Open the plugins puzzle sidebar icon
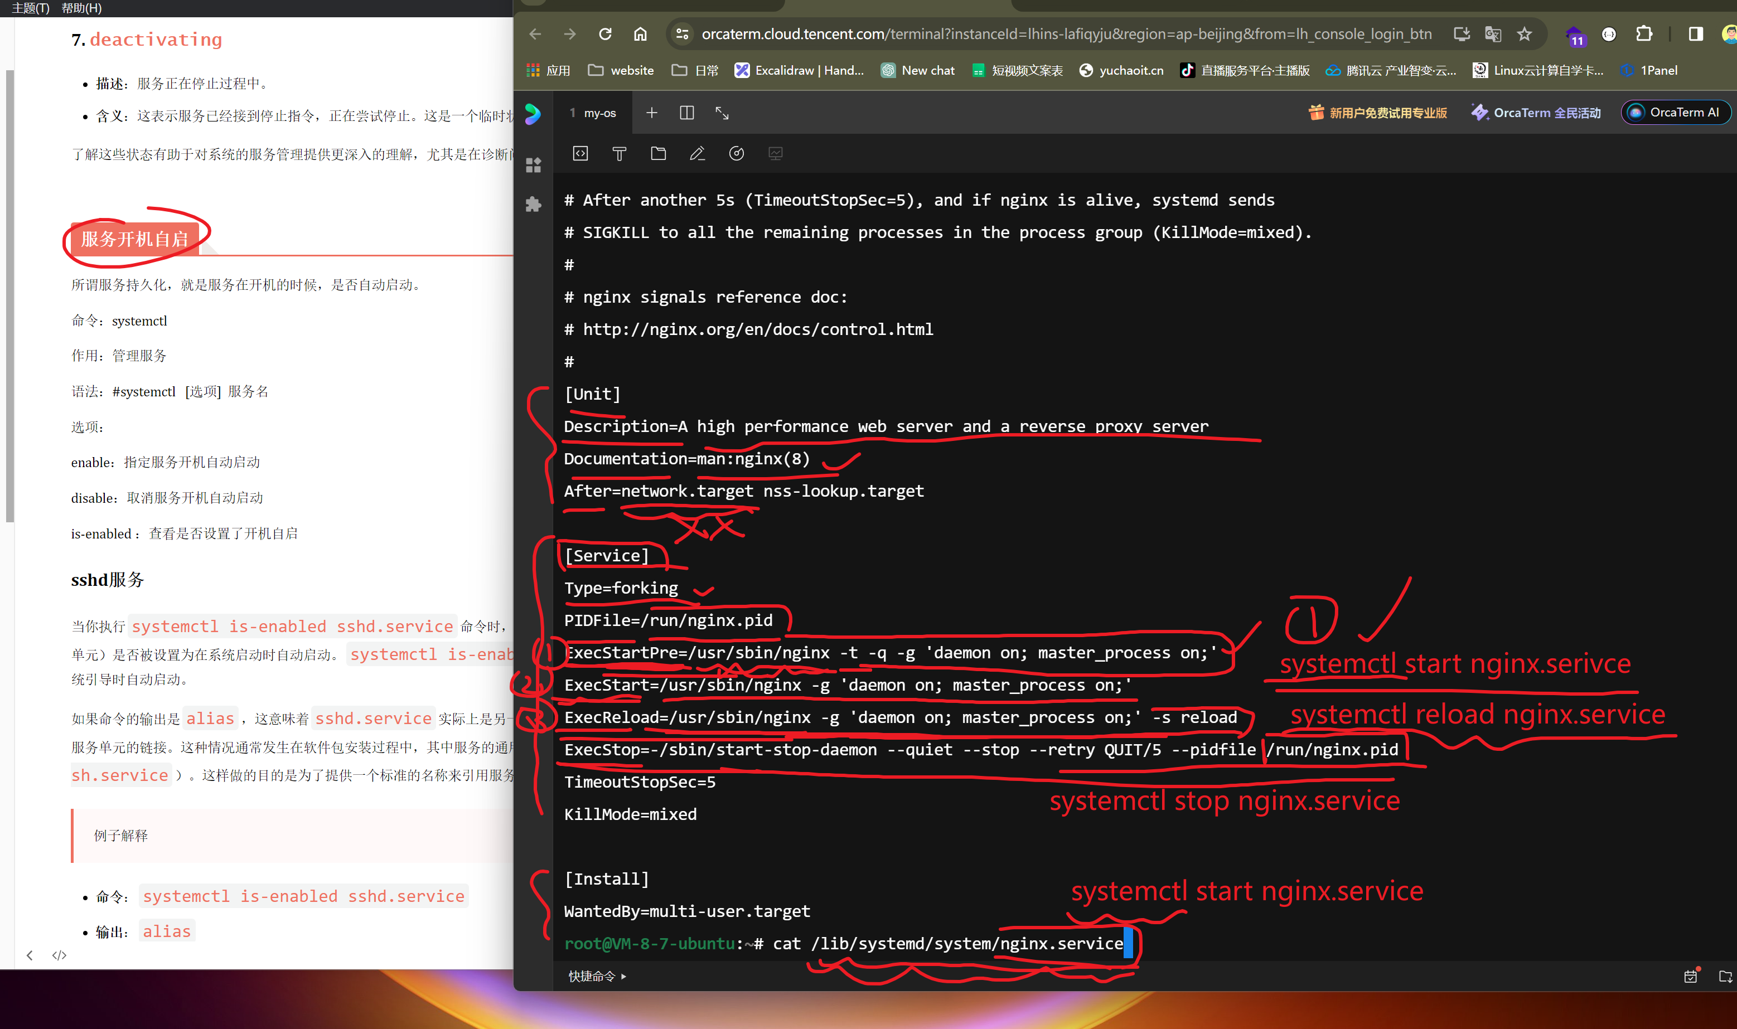Viewport: 1737px width, 1029px height. tap(533, 204)
